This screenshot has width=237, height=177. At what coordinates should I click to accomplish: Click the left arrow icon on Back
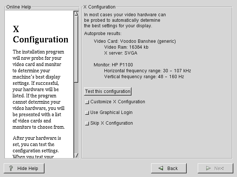pos(161,168)
